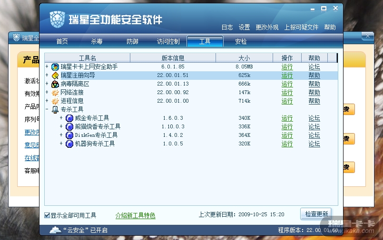Click the 网络连接 gear icon
This screenshot has width=383, height=240.
click(x=55, y=93)
